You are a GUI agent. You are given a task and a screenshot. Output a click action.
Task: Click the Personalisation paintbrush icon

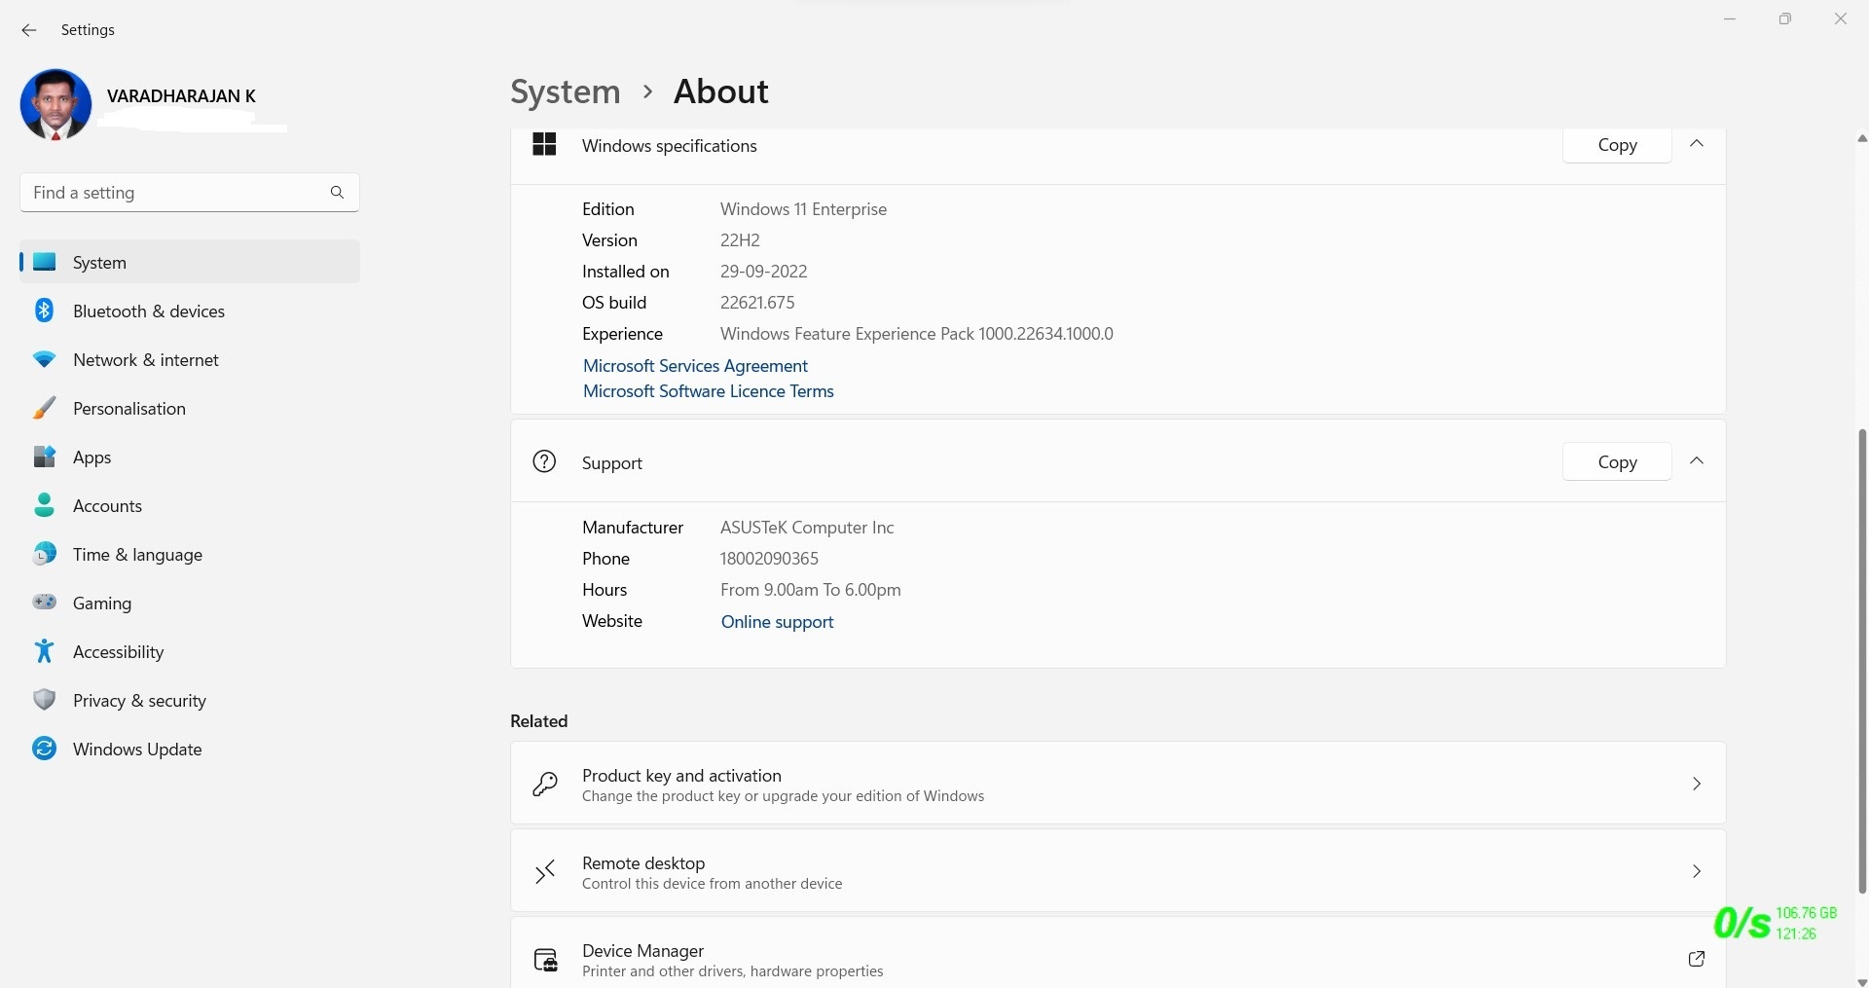[45, 408]
